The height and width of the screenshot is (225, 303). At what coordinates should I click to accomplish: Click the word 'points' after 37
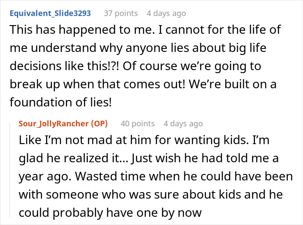(126, 13)
